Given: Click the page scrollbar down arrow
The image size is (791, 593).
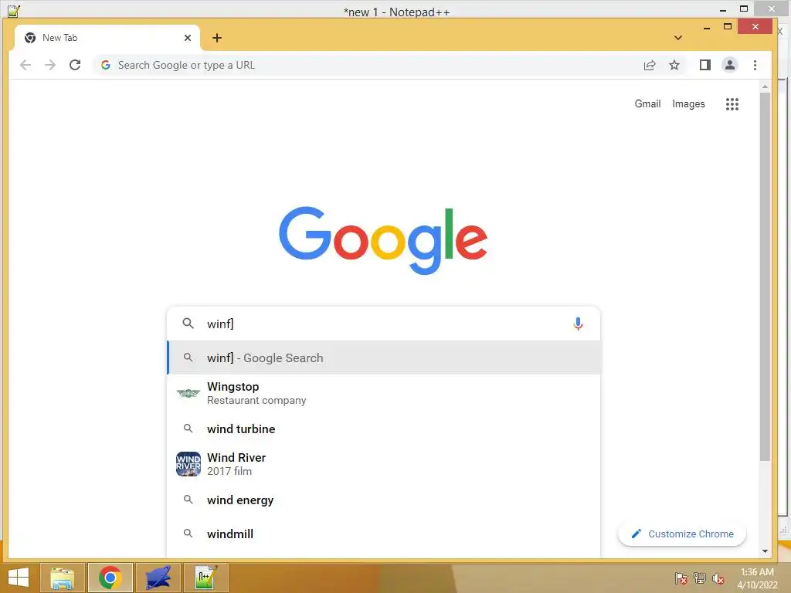Looking at the screenshot, I should point(765,551).
